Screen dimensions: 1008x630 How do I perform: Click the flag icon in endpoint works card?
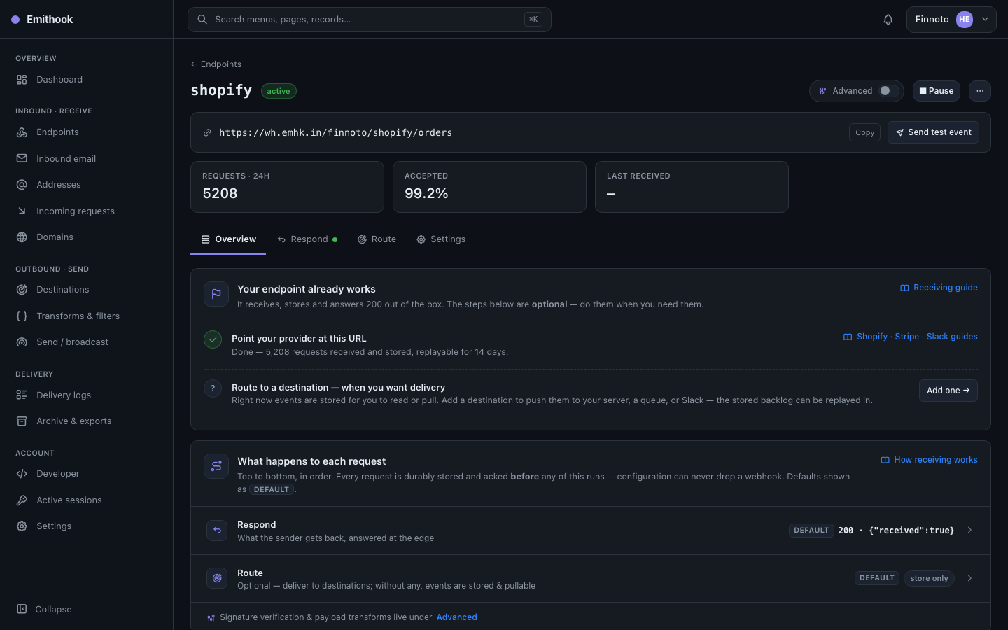coord(216,294)
